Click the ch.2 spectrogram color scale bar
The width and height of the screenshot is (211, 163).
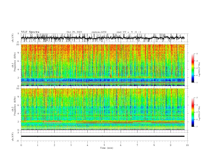[193, 112]
